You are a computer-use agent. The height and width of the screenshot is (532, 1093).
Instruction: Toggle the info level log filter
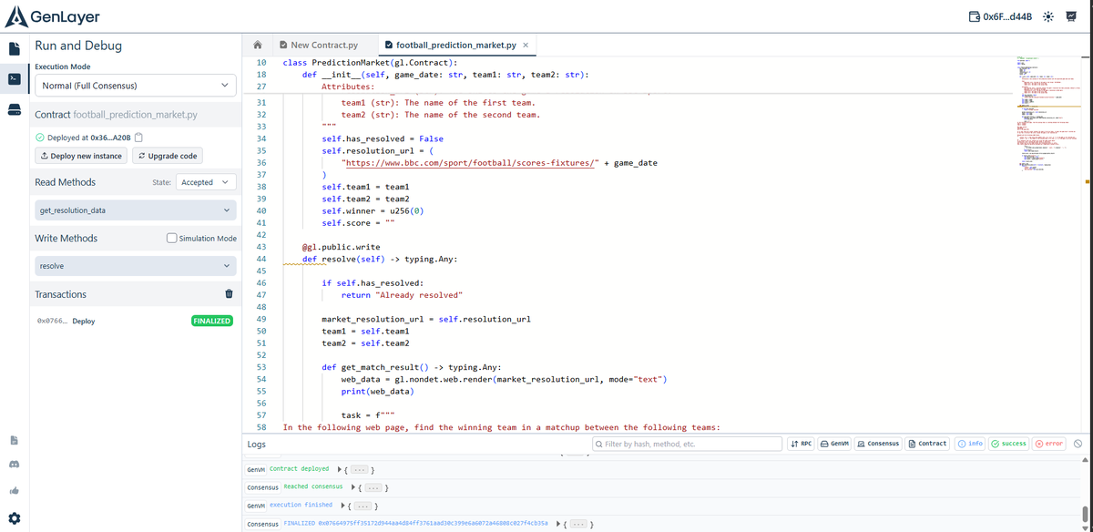pos(969,444)
